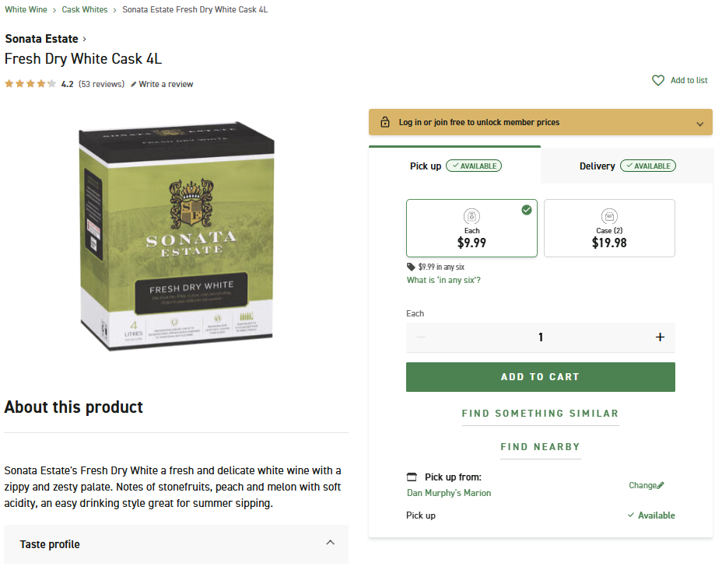This screenshot has width=722, height=566.
Task: Collapse the Taste profile section
Action: point(330,543)
